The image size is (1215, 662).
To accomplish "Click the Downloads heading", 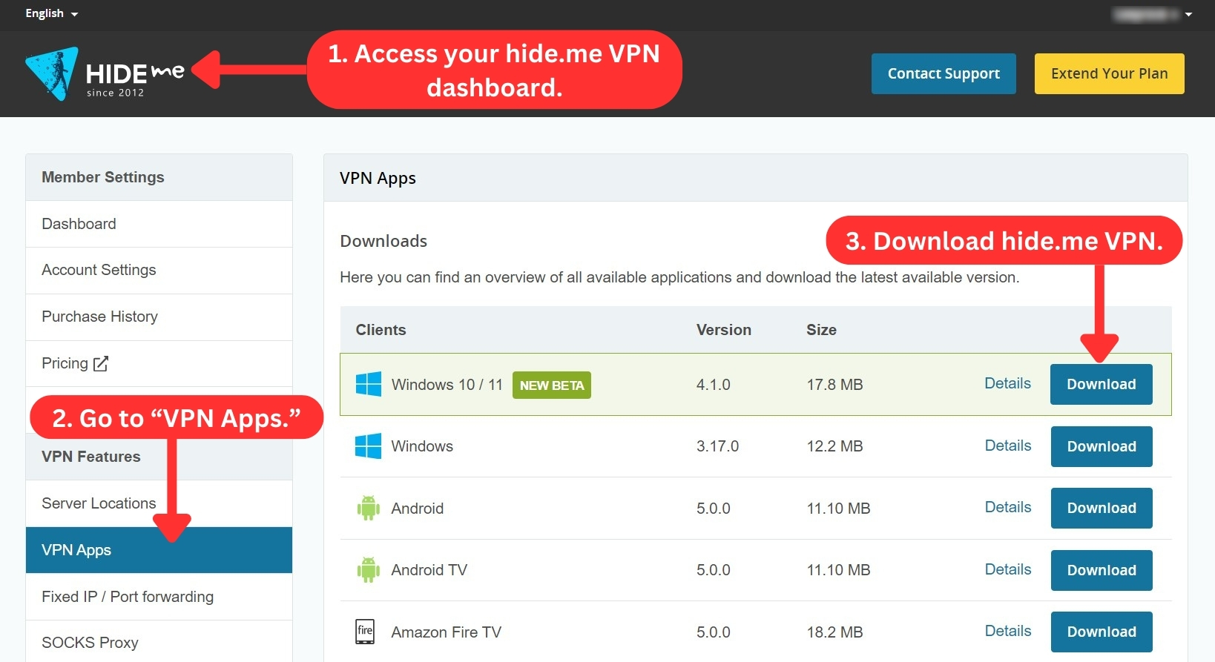I will [383, 241].
